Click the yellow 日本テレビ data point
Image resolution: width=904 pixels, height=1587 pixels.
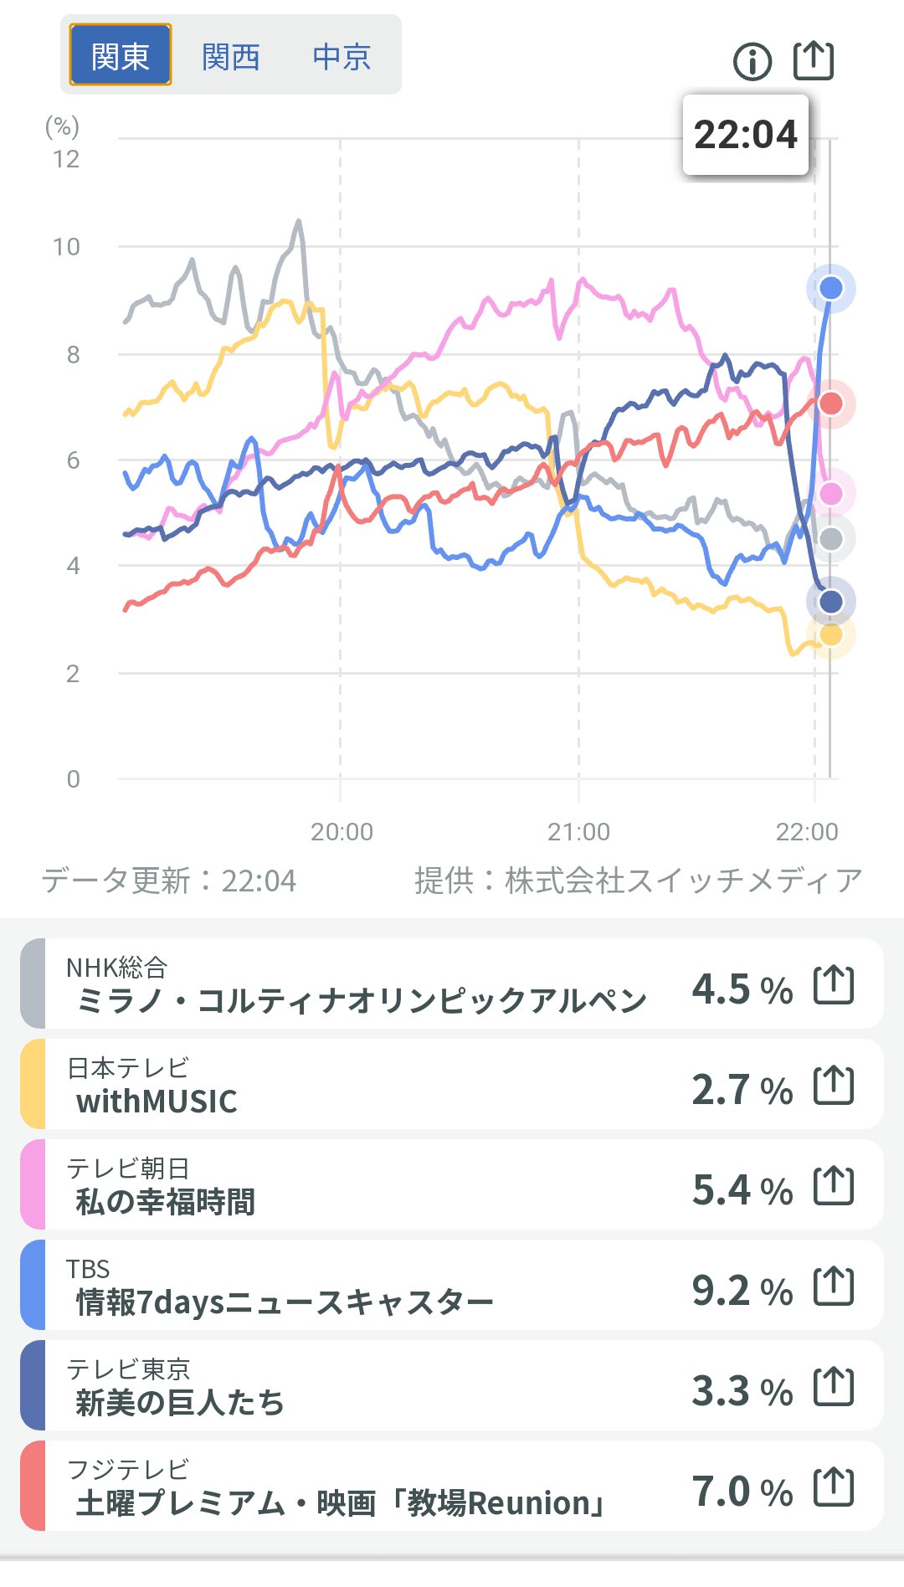(x=830, y=634)
